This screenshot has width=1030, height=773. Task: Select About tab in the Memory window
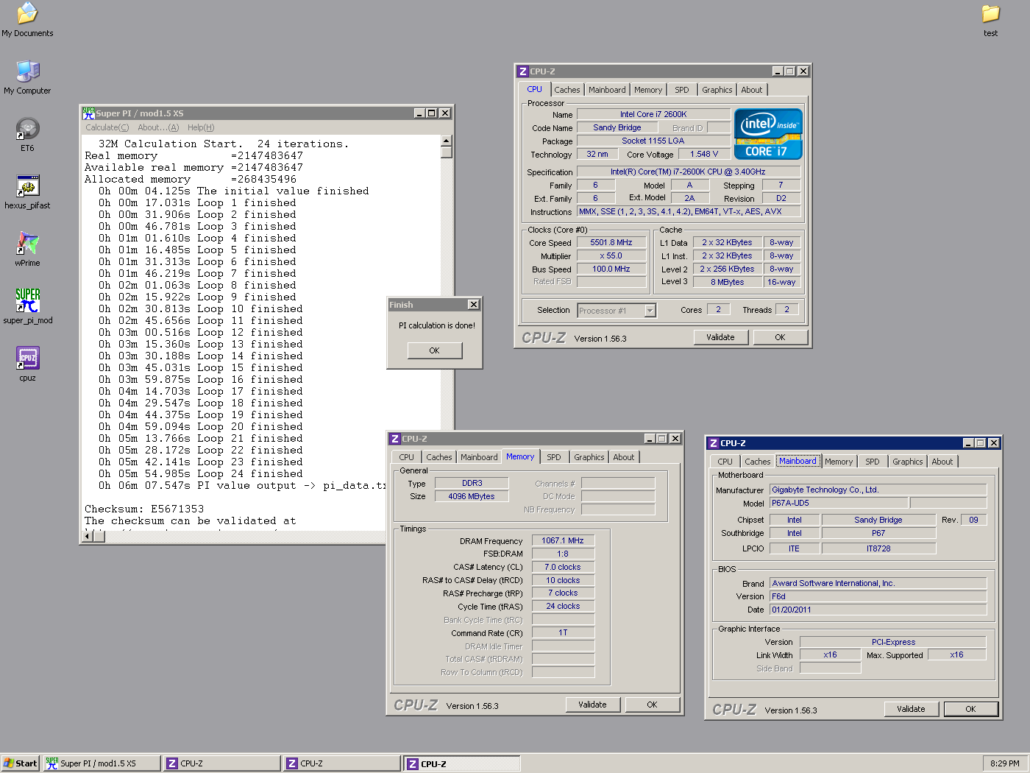[624, 457]
